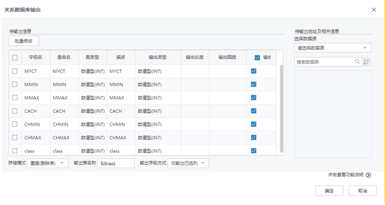
Task: Click the 确定 button
Action: pyautogui.click(x=329, y=191)
